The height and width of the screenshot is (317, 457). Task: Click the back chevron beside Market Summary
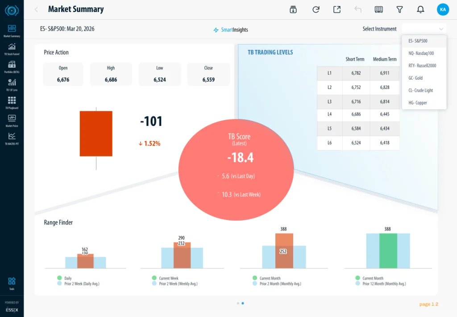click(36, 9)
